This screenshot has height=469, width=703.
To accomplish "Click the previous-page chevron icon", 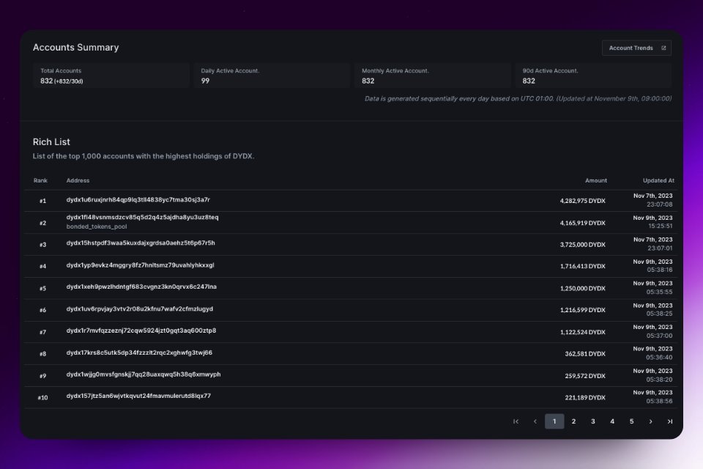I will click(535, 421).
